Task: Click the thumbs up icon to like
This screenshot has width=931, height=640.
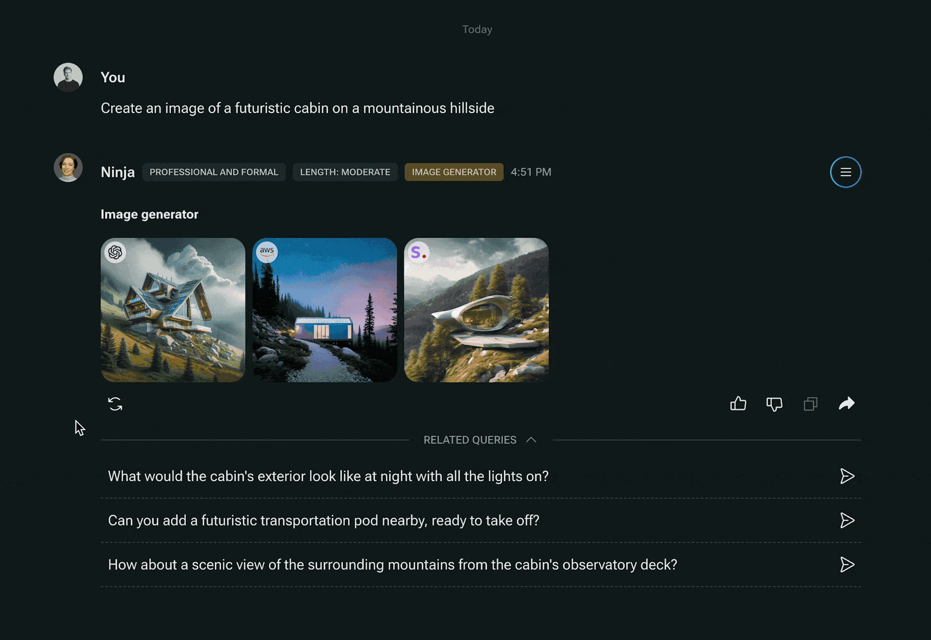Action: [x=738, y=404]
